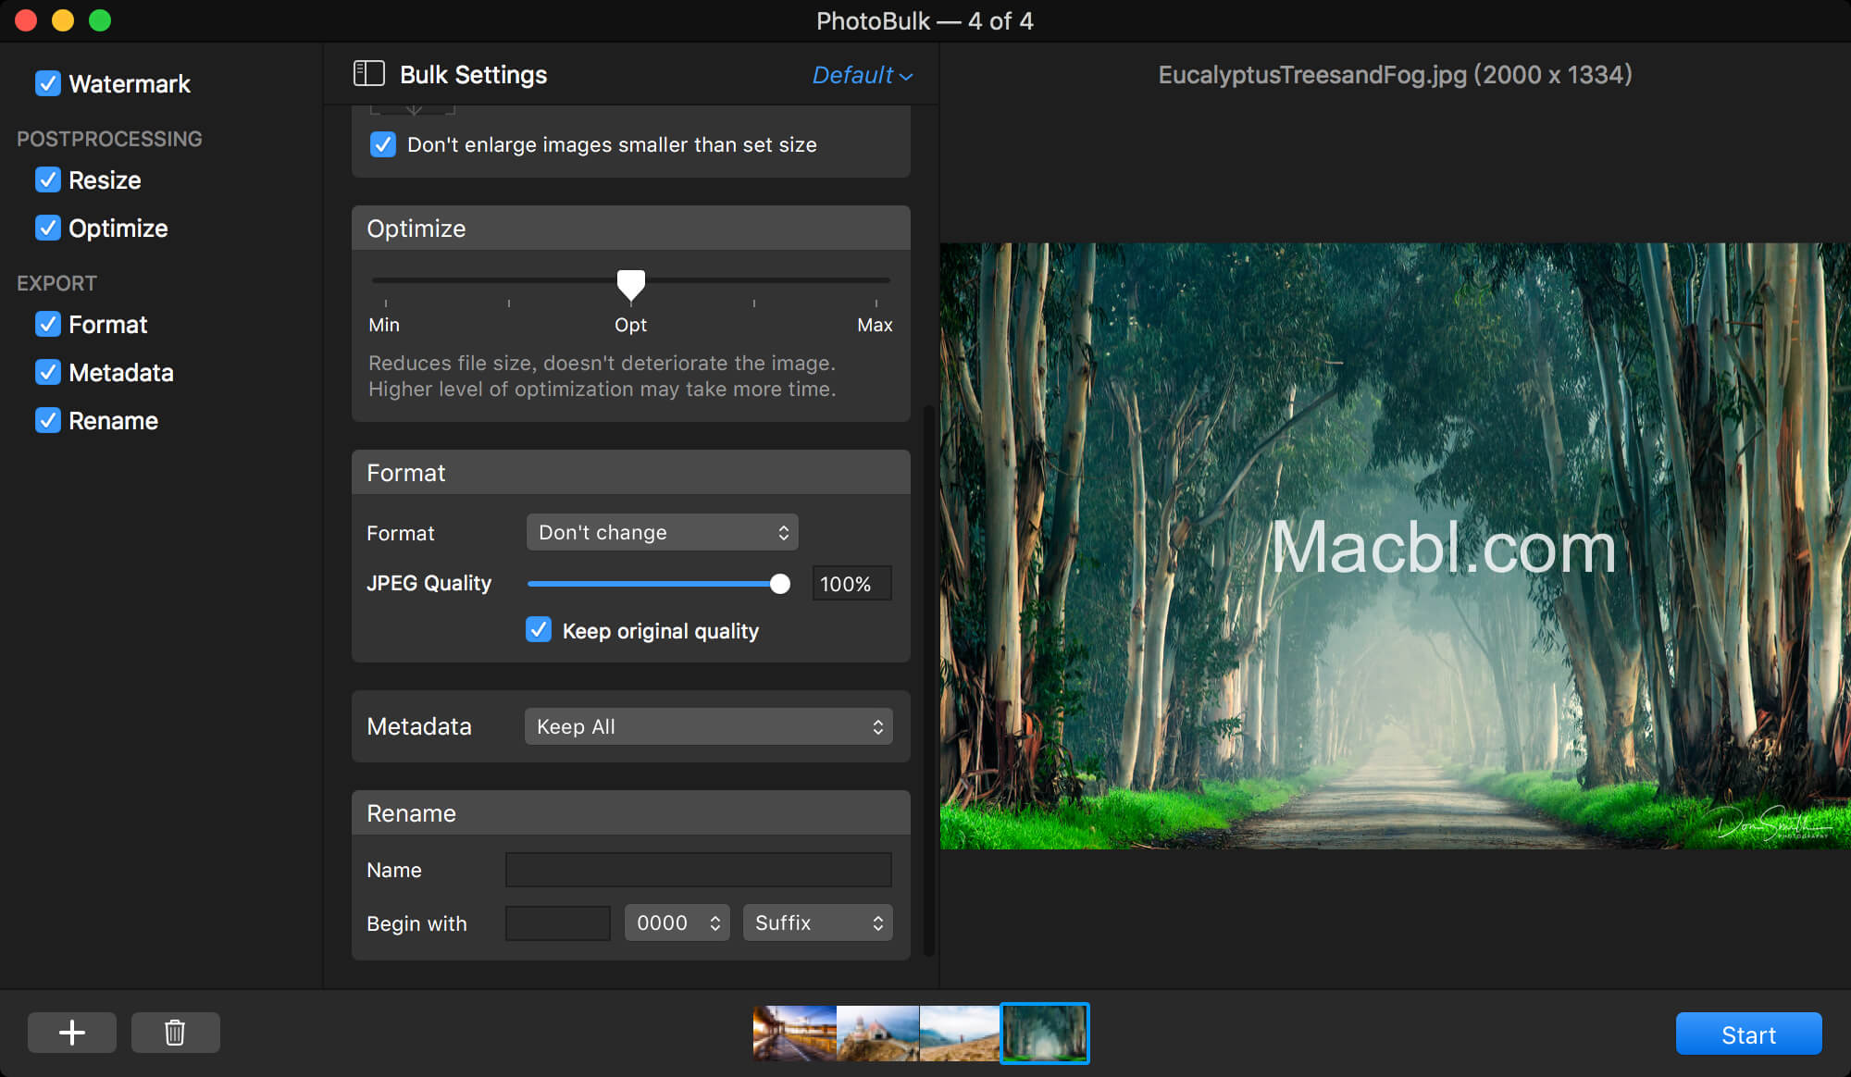Open the Default preset dropdown
1851x1077 pixels.
863,75
